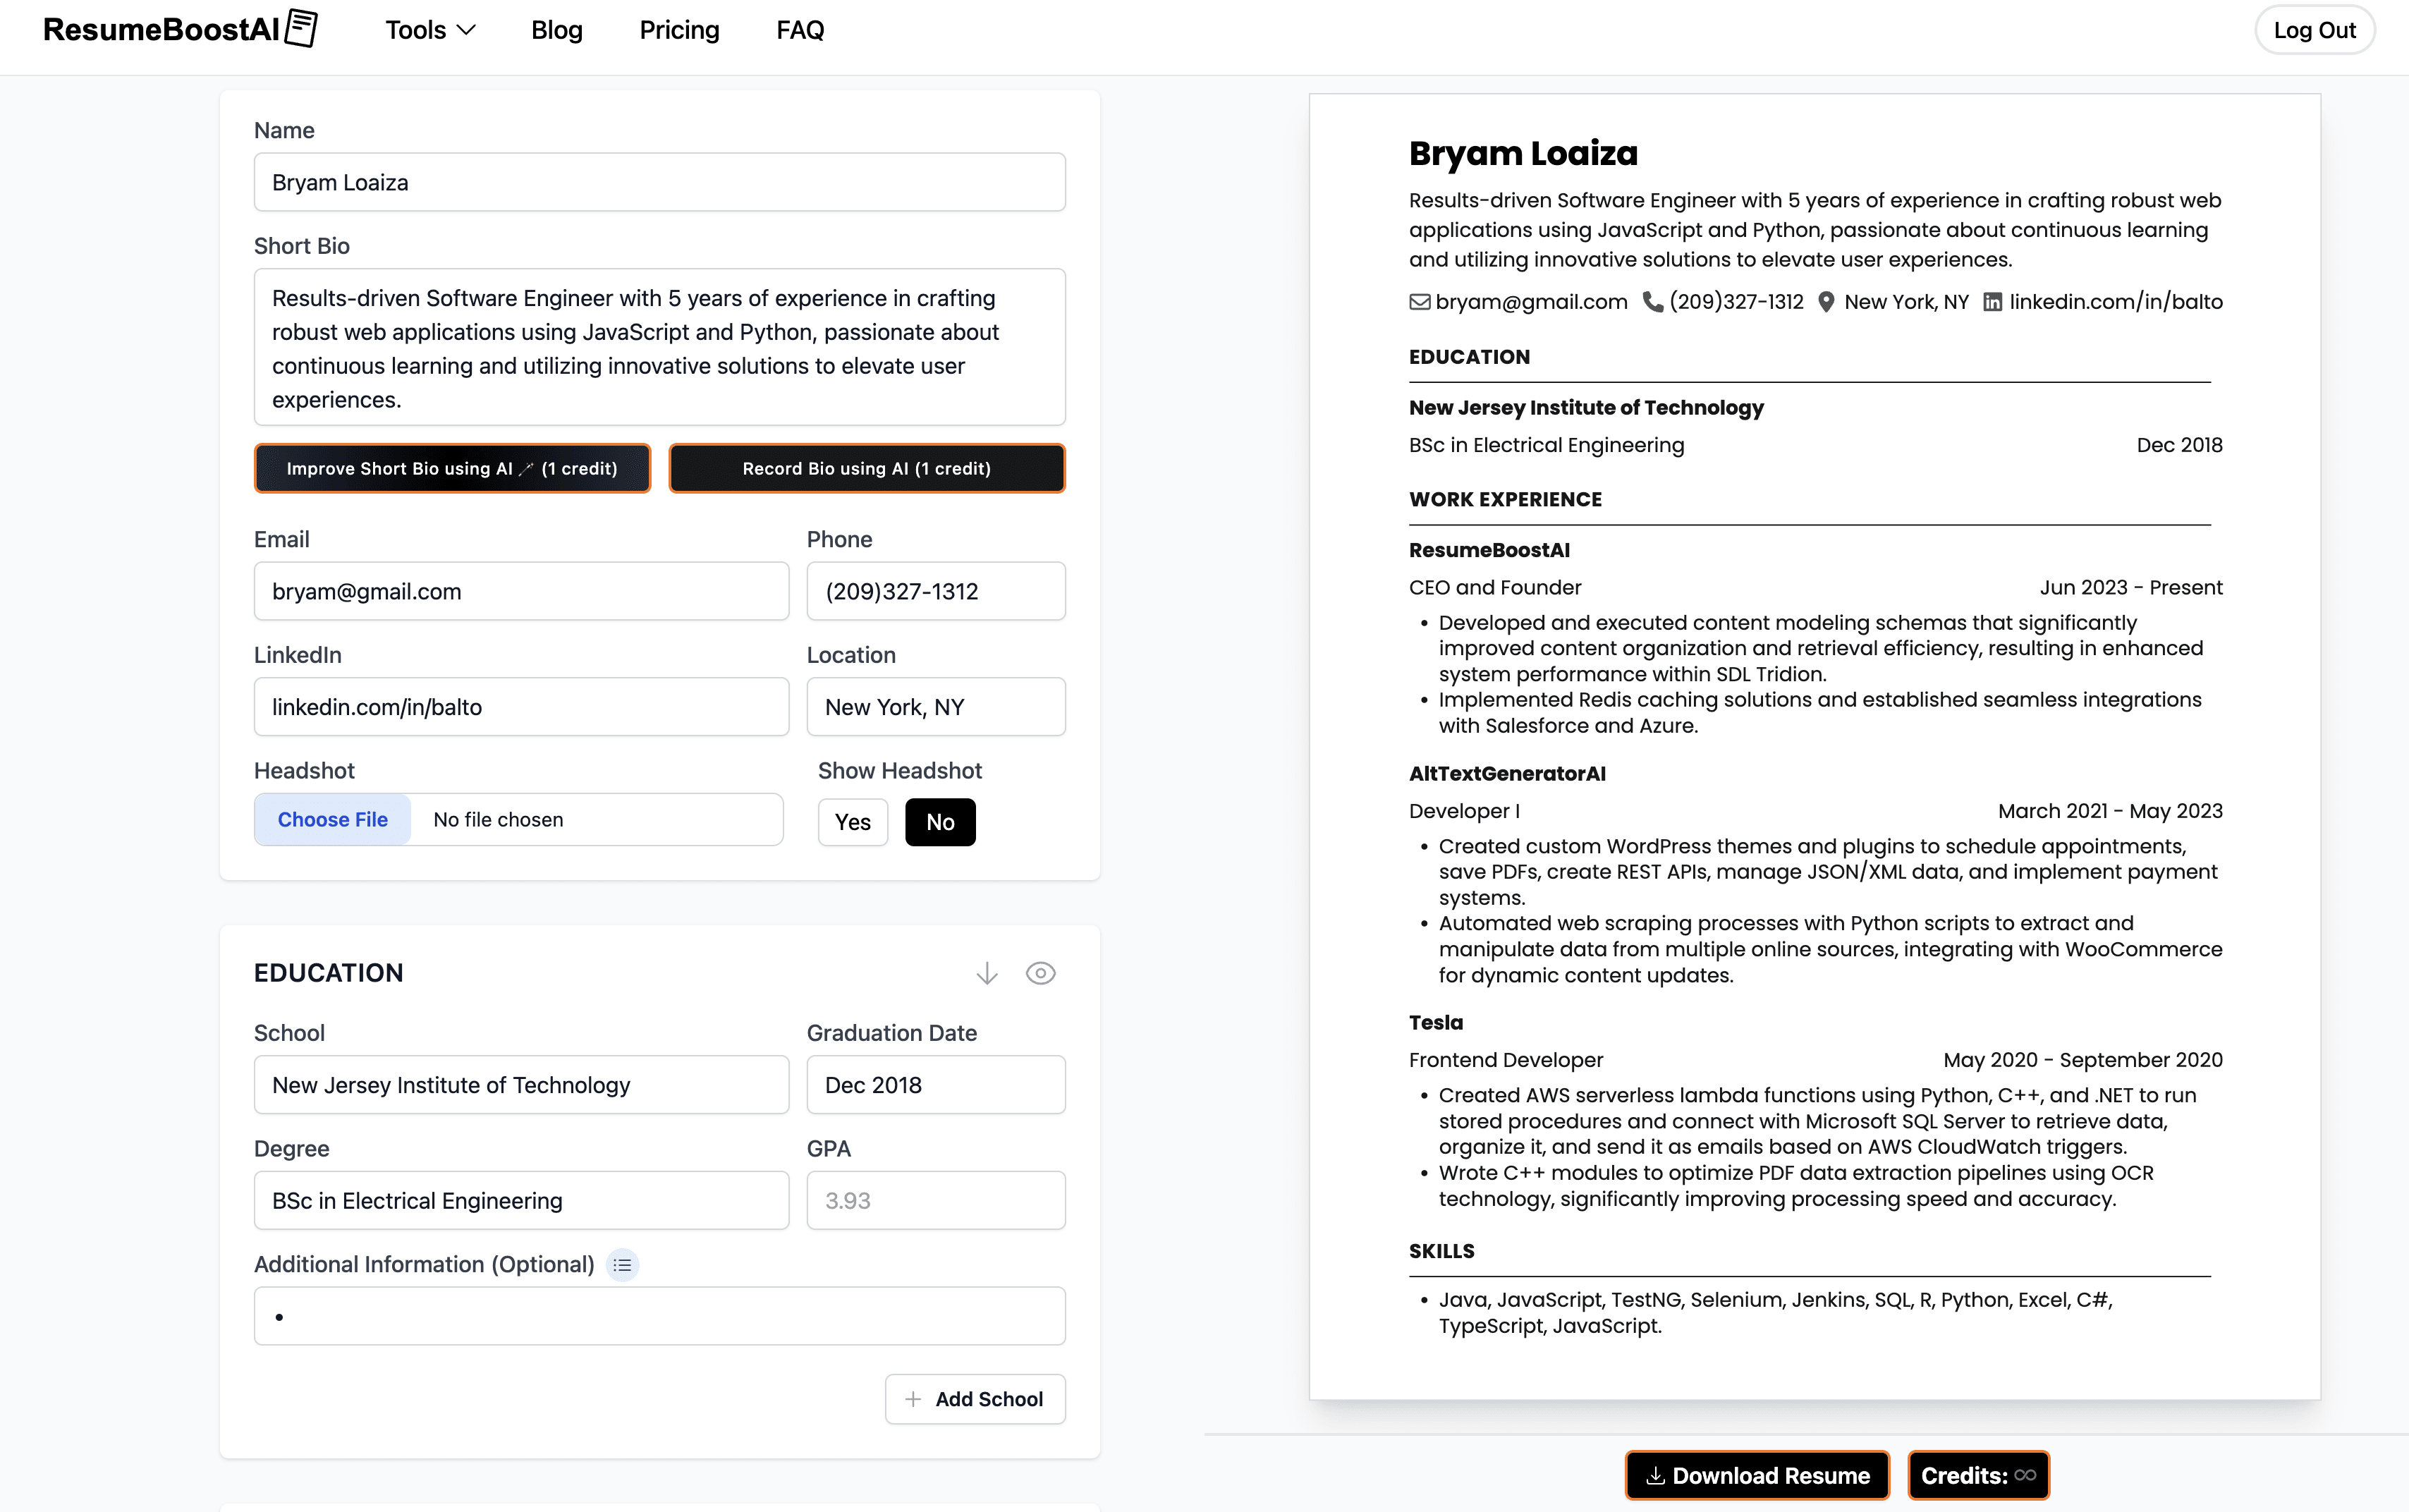This screenshot has height=1512, width=2409.
Task: Open the Blog page from the navigation
Action: pyautogui.click(x=557, y=30)
